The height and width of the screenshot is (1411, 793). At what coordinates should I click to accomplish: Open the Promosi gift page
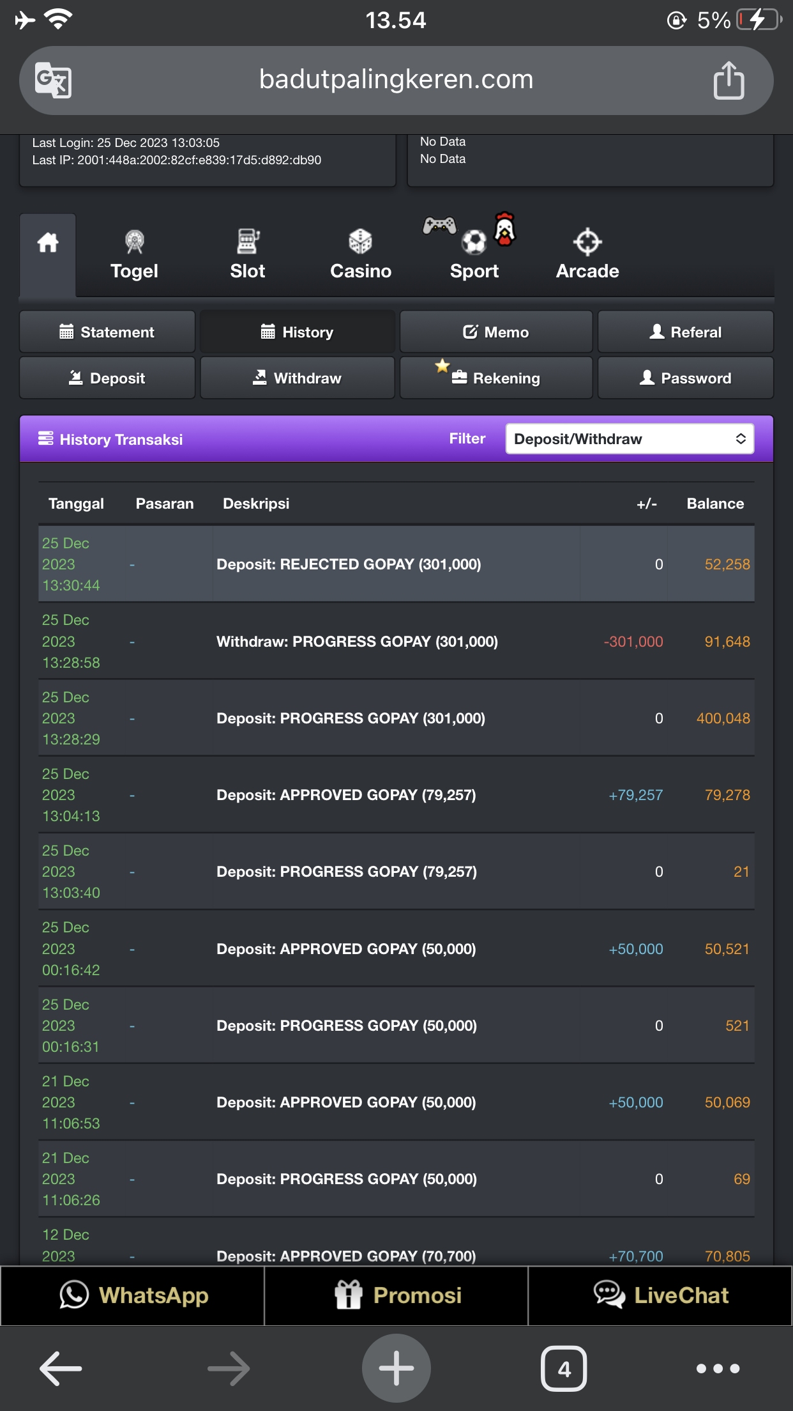coord(396,1295)
